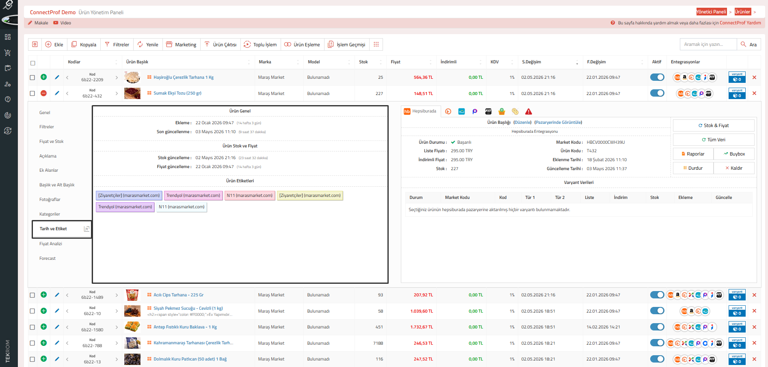768x367 pixels.
Task: Open the Fiyat ve Stok section
Action: (x=52, y=142)
